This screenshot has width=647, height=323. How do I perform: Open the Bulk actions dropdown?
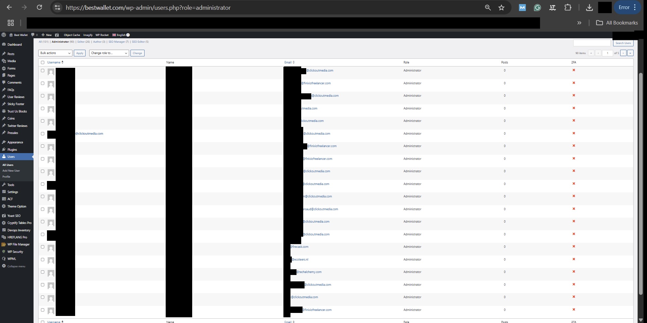point(55,53)
